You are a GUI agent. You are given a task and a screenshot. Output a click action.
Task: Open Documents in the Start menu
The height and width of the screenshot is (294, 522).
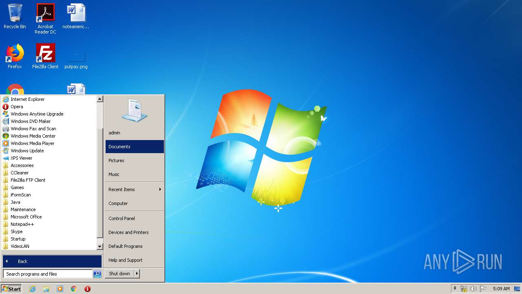(135, 147)
